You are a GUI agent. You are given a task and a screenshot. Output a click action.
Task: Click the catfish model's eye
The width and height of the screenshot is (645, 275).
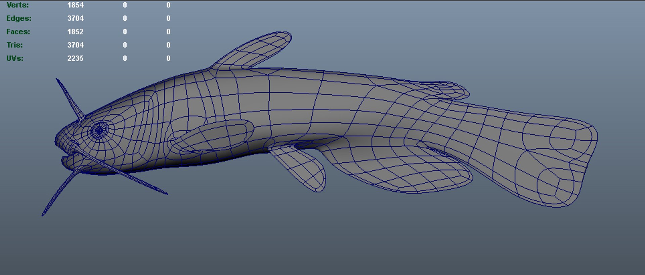click(99, 130)
